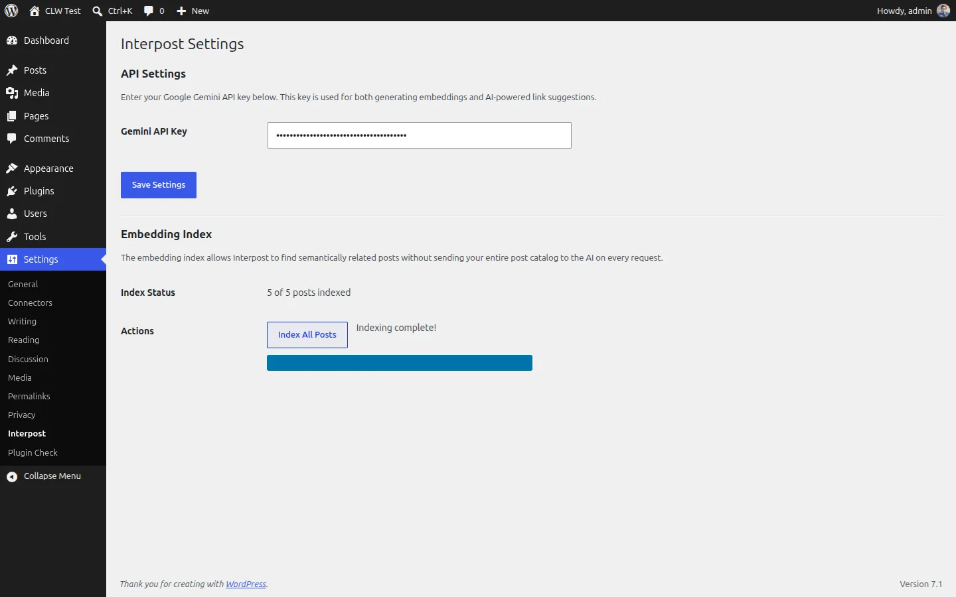The image size is (956, 597).
Task: Click the Tools wrench icon
Action: click(12, 237)
